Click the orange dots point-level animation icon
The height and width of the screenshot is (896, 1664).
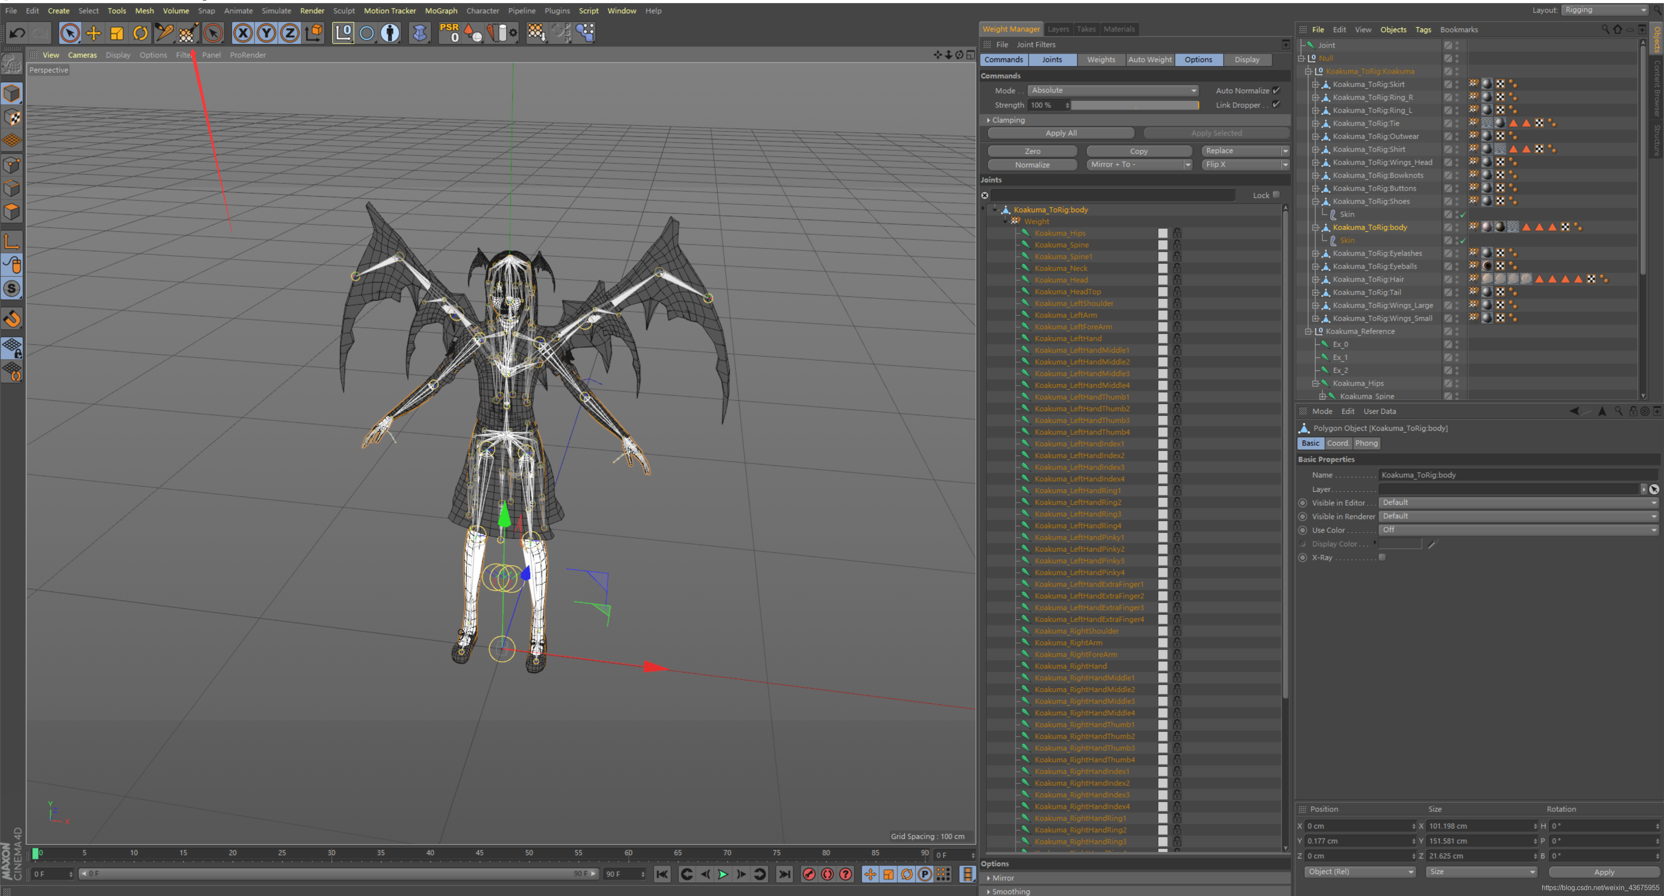(944, 874)
